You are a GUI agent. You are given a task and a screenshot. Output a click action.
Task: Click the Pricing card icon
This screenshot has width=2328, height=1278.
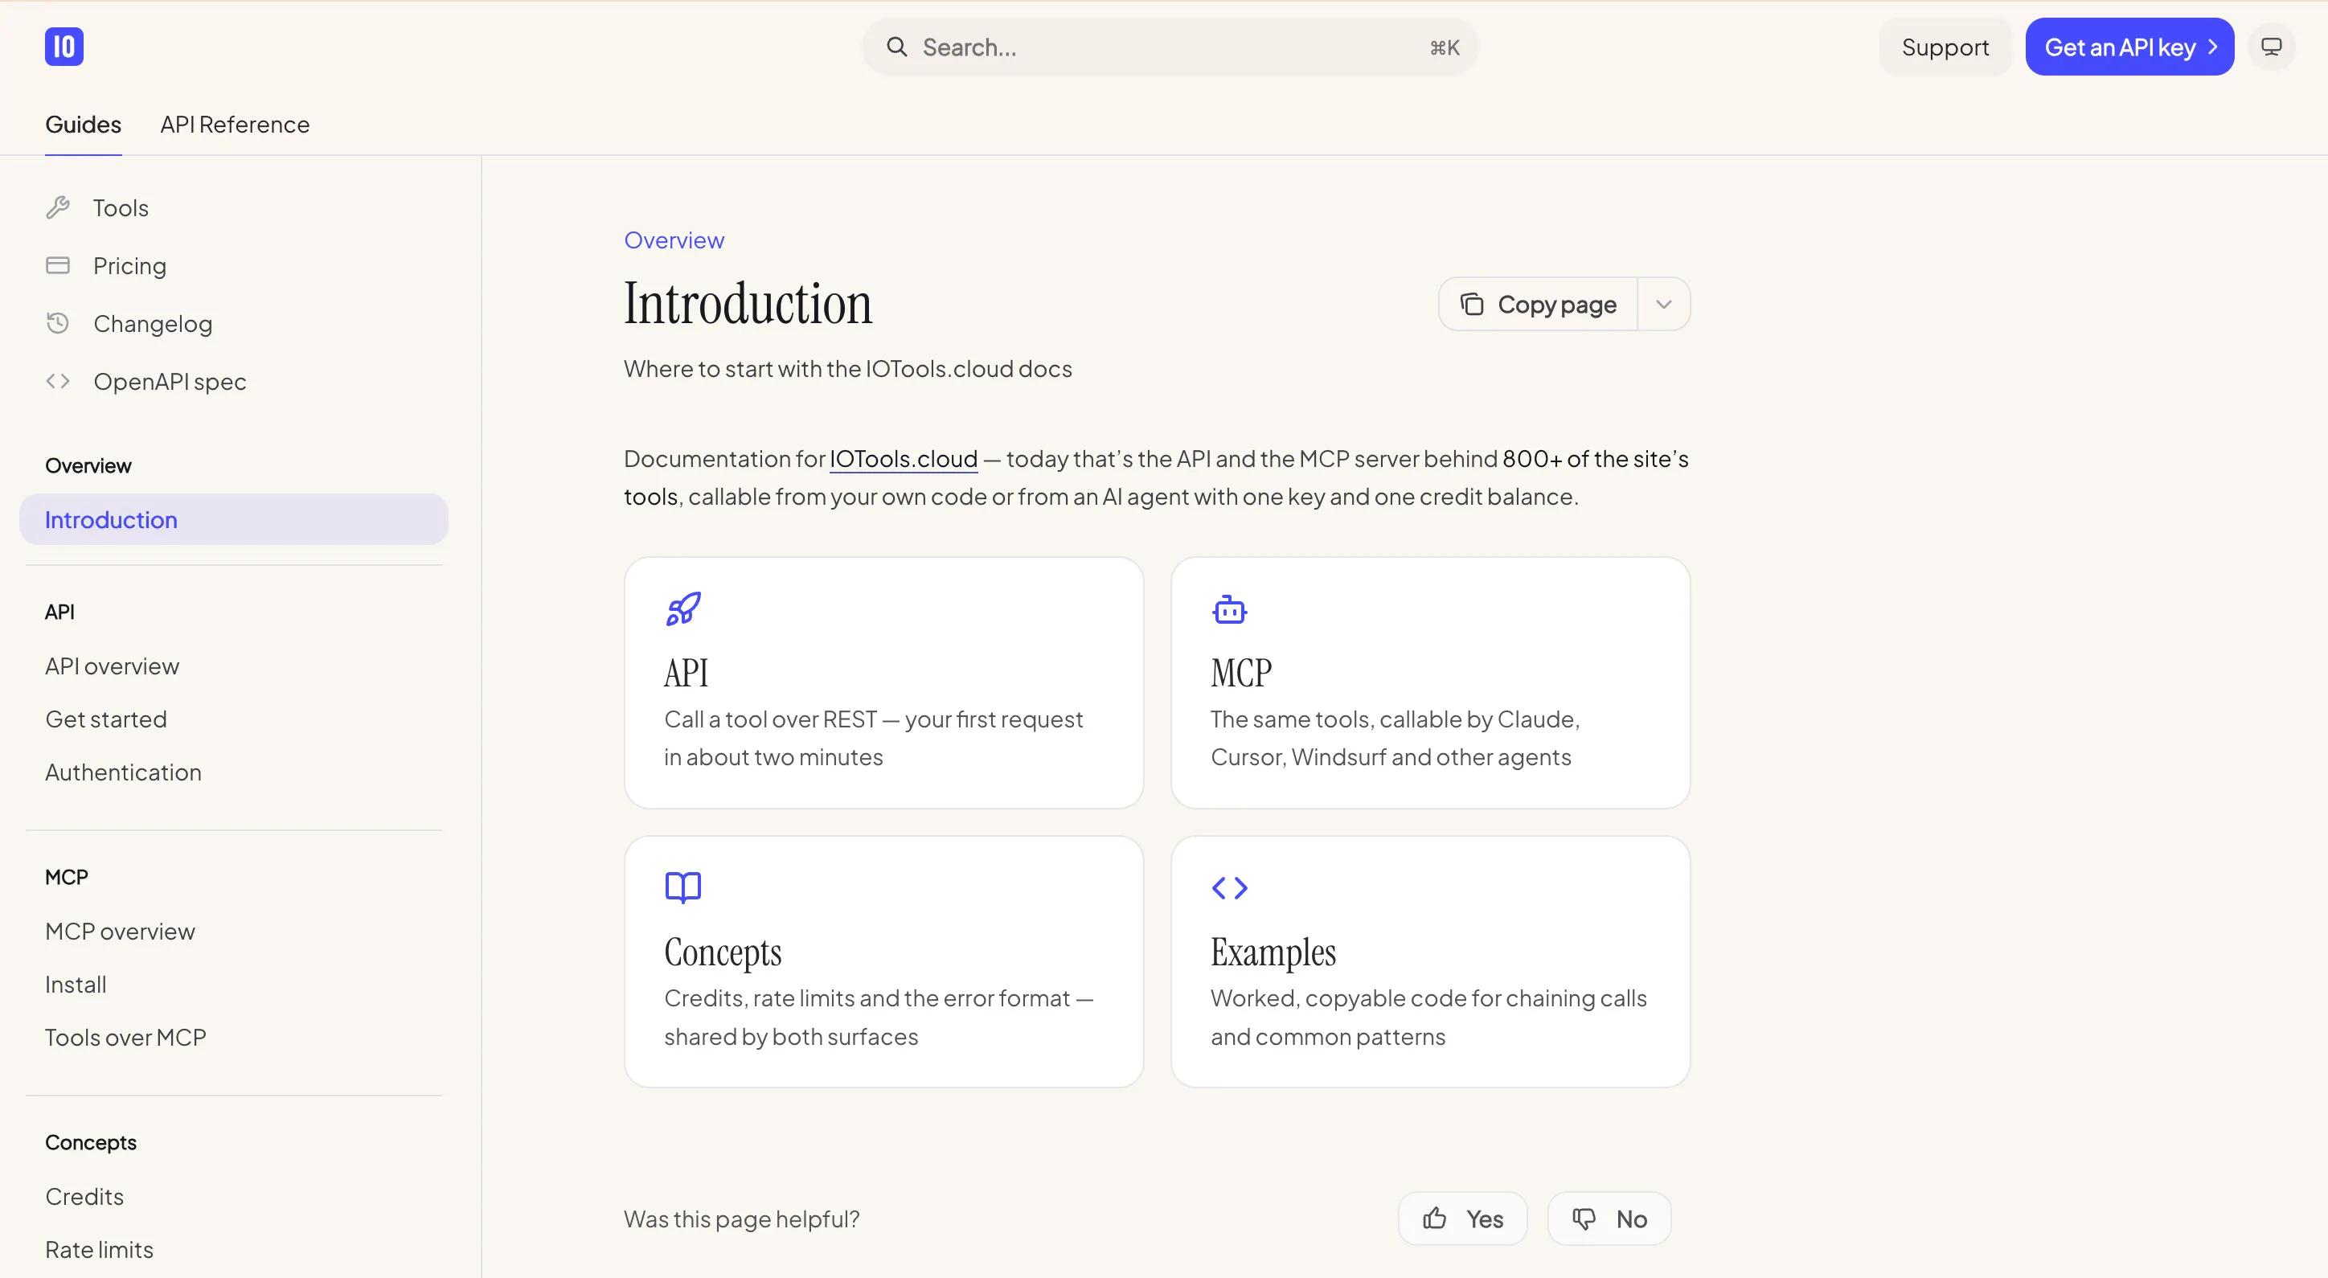click(58, 266)
